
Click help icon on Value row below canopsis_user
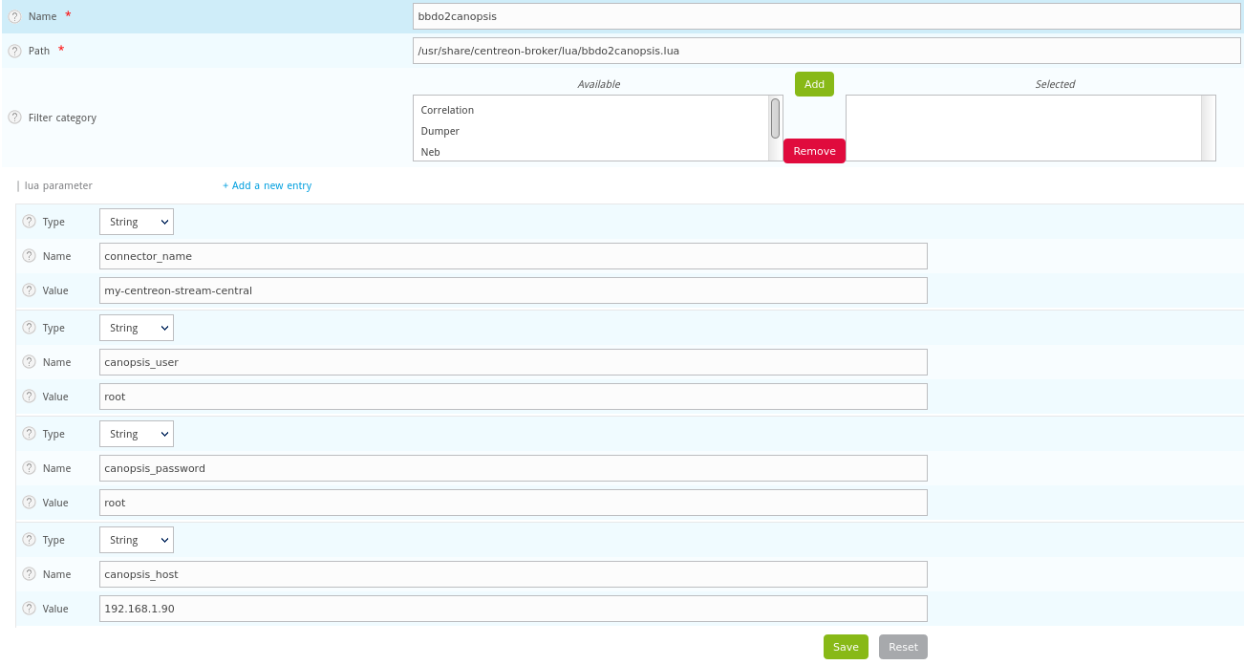click(29, 397)
